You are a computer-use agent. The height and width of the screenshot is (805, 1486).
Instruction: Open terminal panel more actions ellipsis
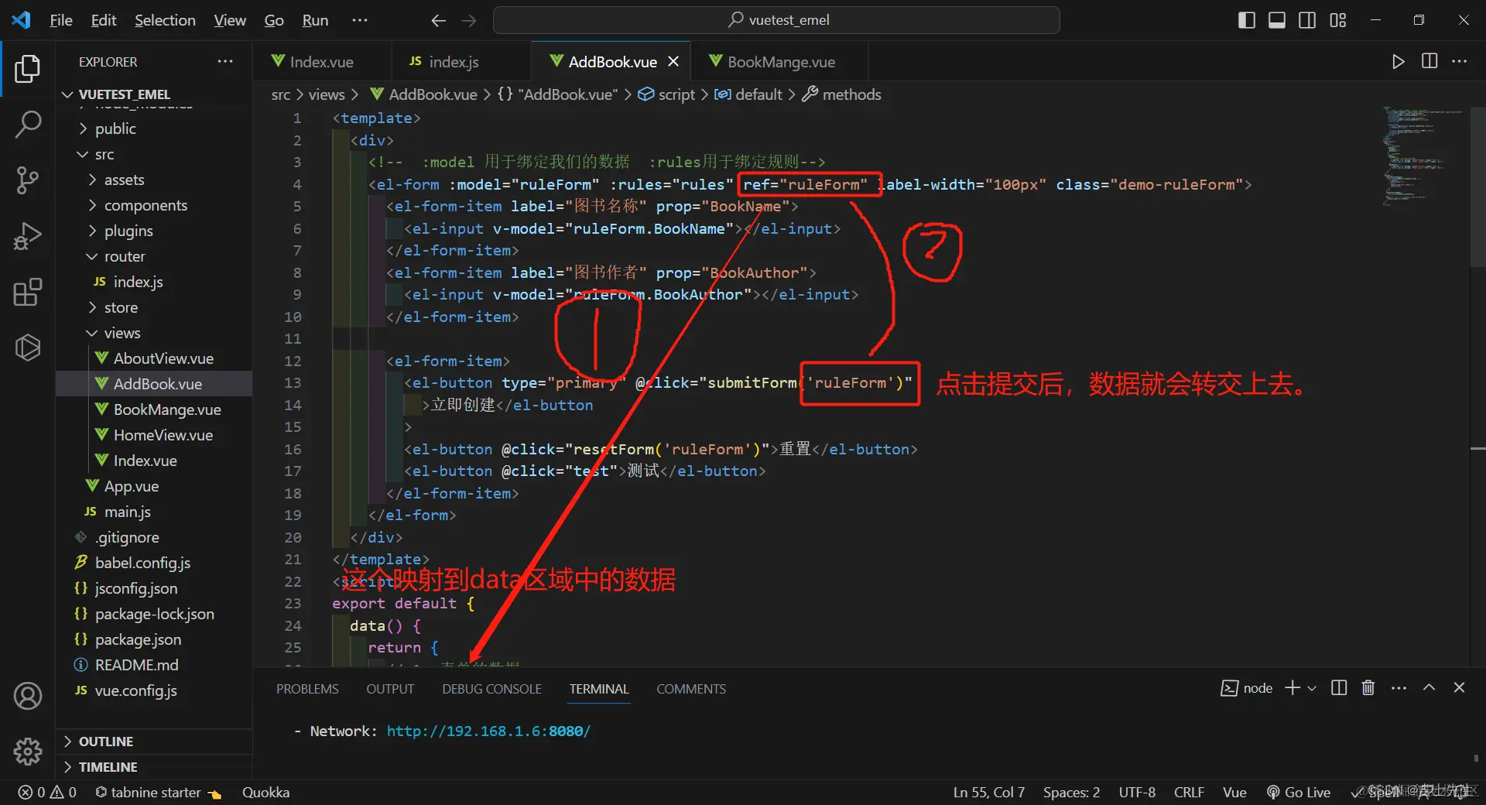1399,687
